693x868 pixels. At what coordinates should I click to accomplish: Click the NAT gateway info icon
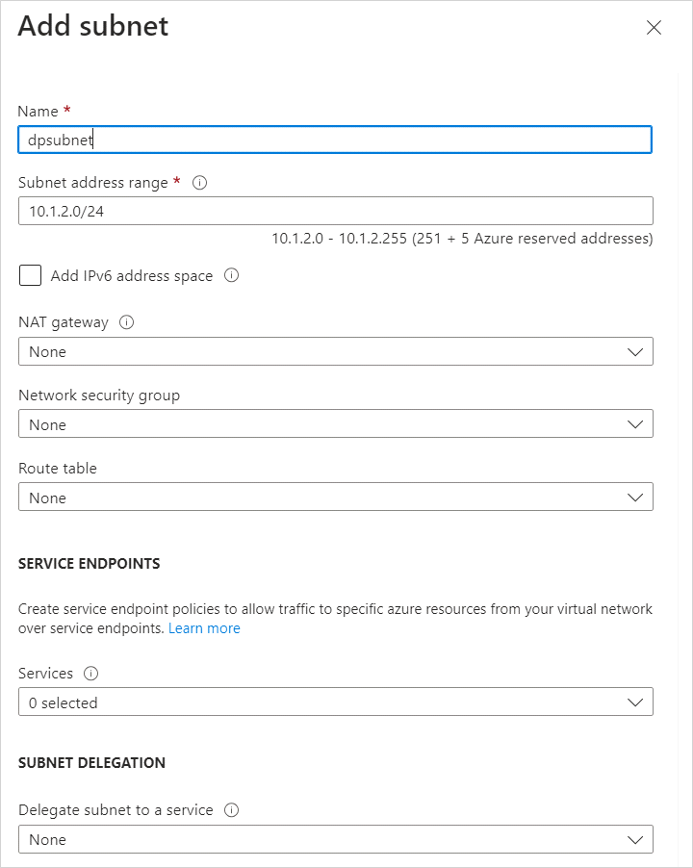click(x=126, y=322)
